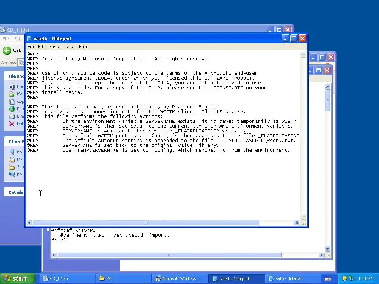Click up arrow of background window vertical scrollbar
Screen dimensions: 379x284
tap(328, 87)
